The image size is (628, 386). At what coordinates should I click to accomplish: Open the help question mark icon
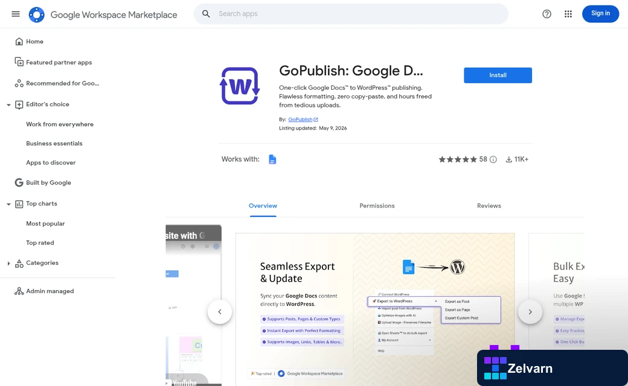(546, 14)
